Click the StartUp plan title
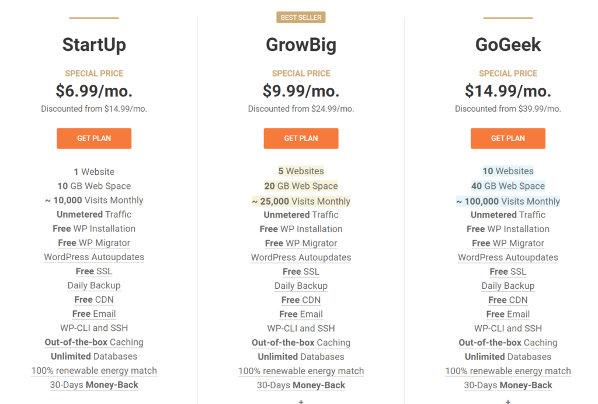 94,44
